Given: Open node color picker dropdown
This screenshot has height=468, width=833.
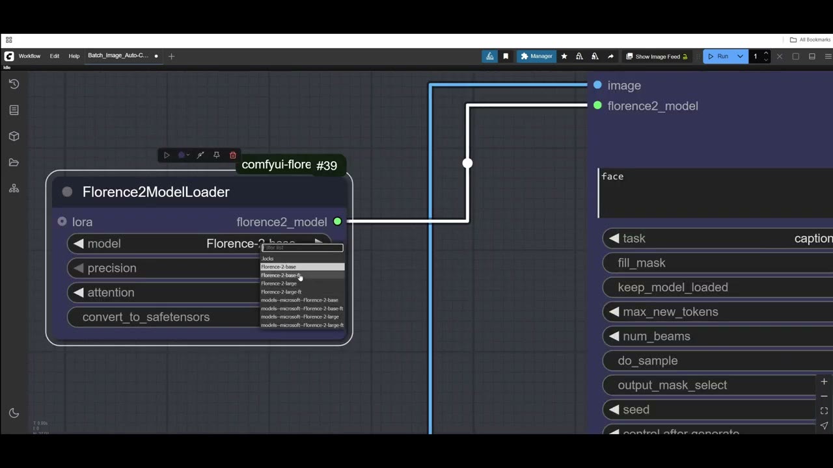Looking at the screenshot, I should 184,155.
